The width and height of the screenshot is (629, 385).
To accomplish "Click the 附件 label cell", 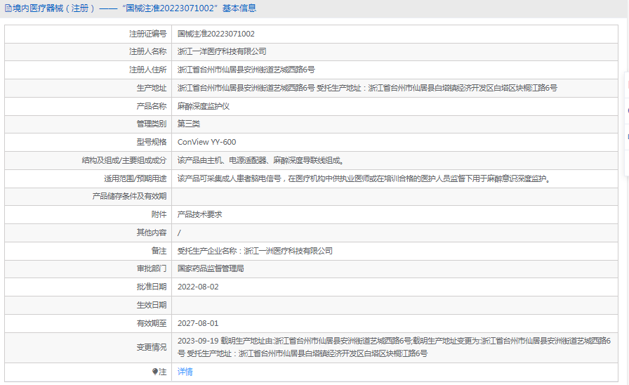I will (x=88, y=214).
